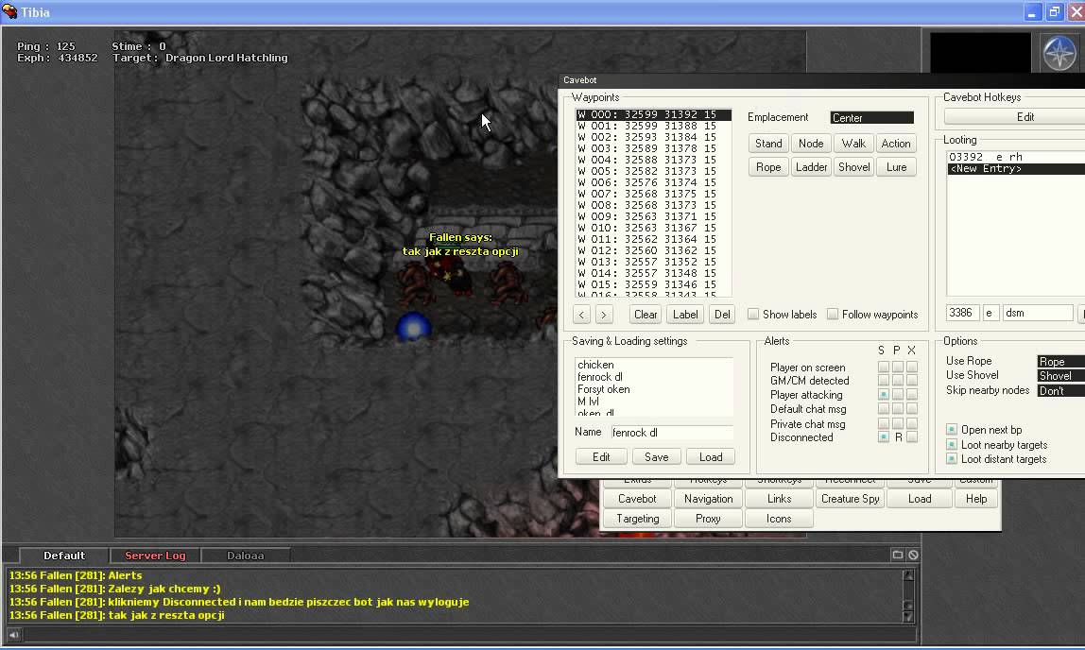Select waypoint W 015: 32559 31346 15
Image resolution: width=1085 pixels, height=650 pixels.
pos(653,284)
